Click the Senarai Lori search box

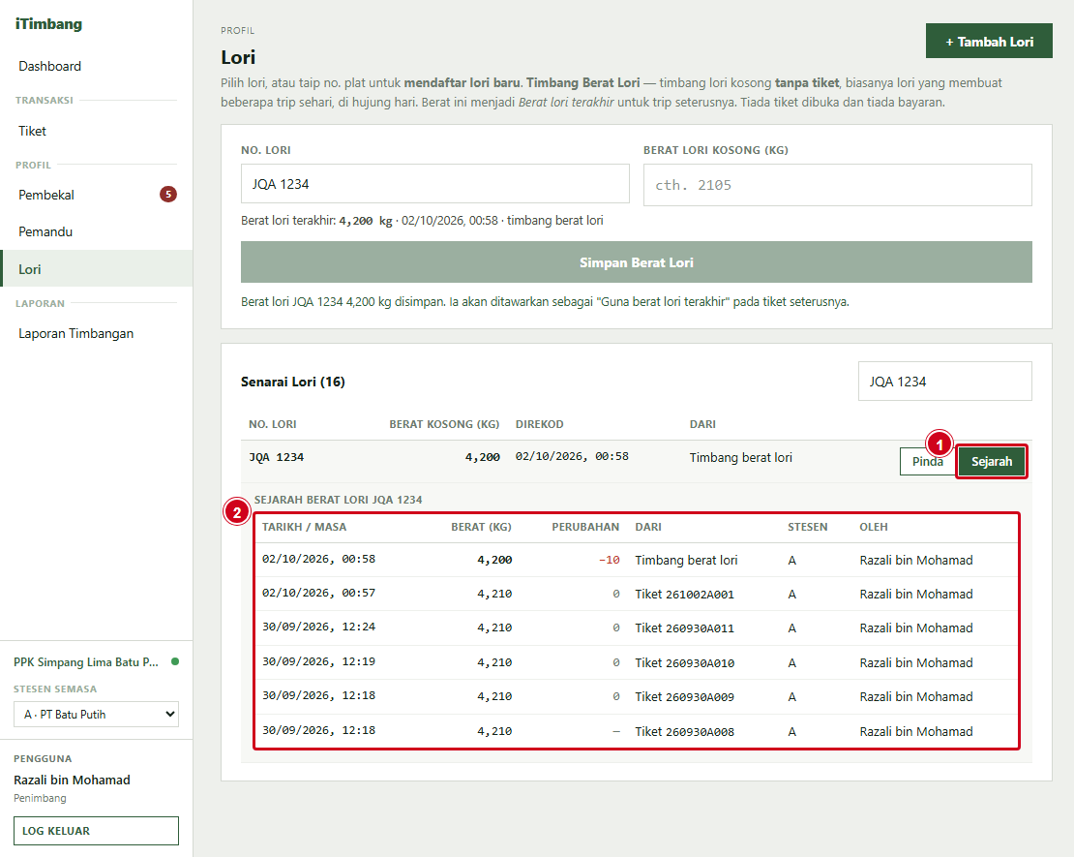point(944,382)
